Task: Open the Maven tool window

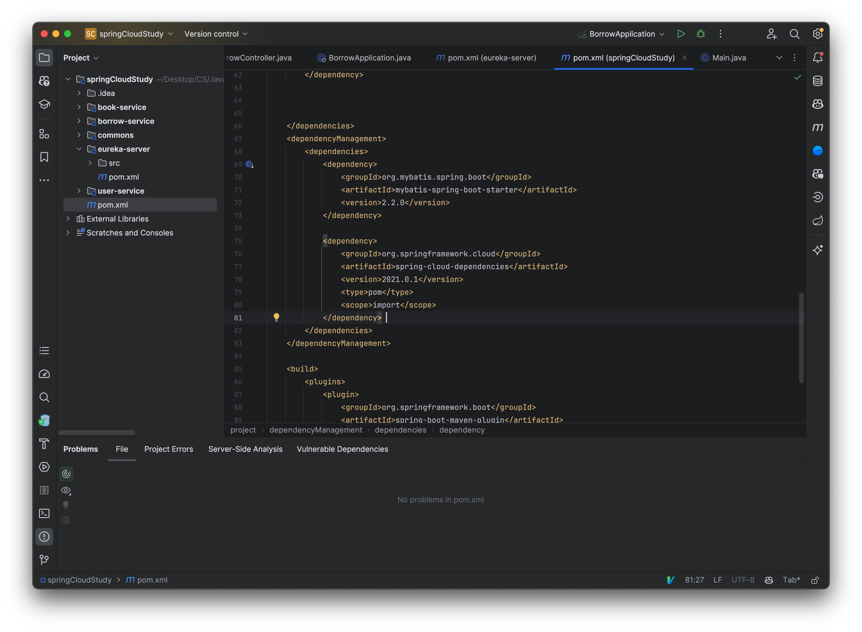Action: (x=817, y=127)
